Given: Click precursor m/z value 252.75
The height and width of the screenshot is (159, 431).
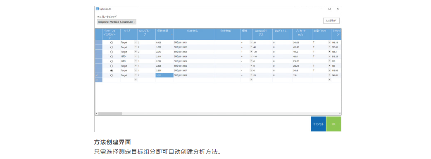Looking at the screenshot, I should [296, 61].
